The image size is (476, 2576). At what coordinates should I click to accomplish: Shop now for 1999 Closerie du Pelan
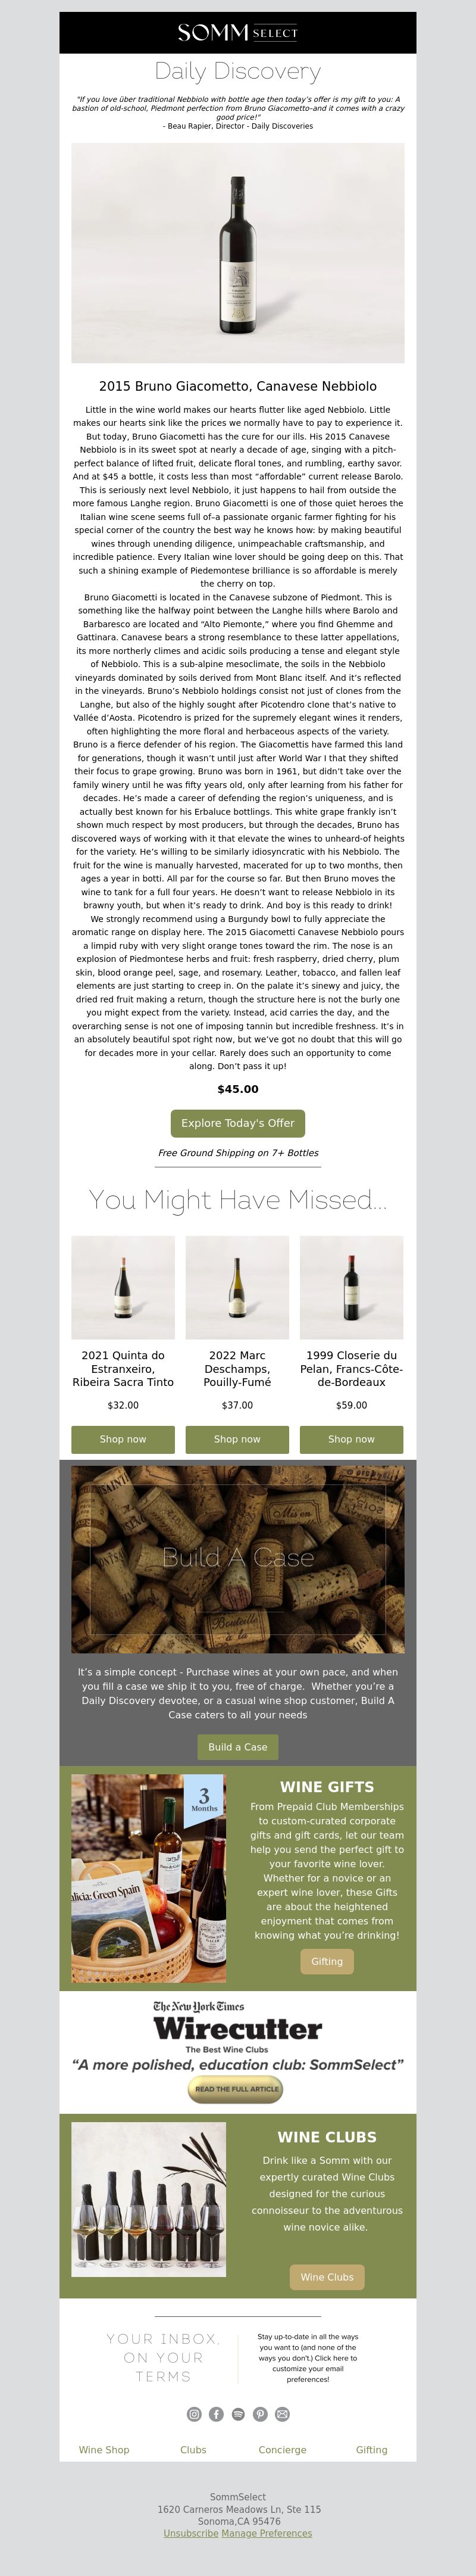[351, 1439]
